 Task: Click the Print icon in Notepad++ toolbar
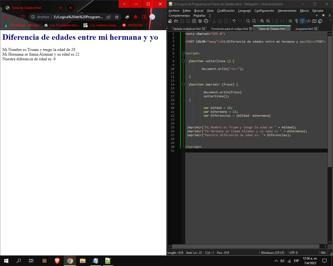206,21
